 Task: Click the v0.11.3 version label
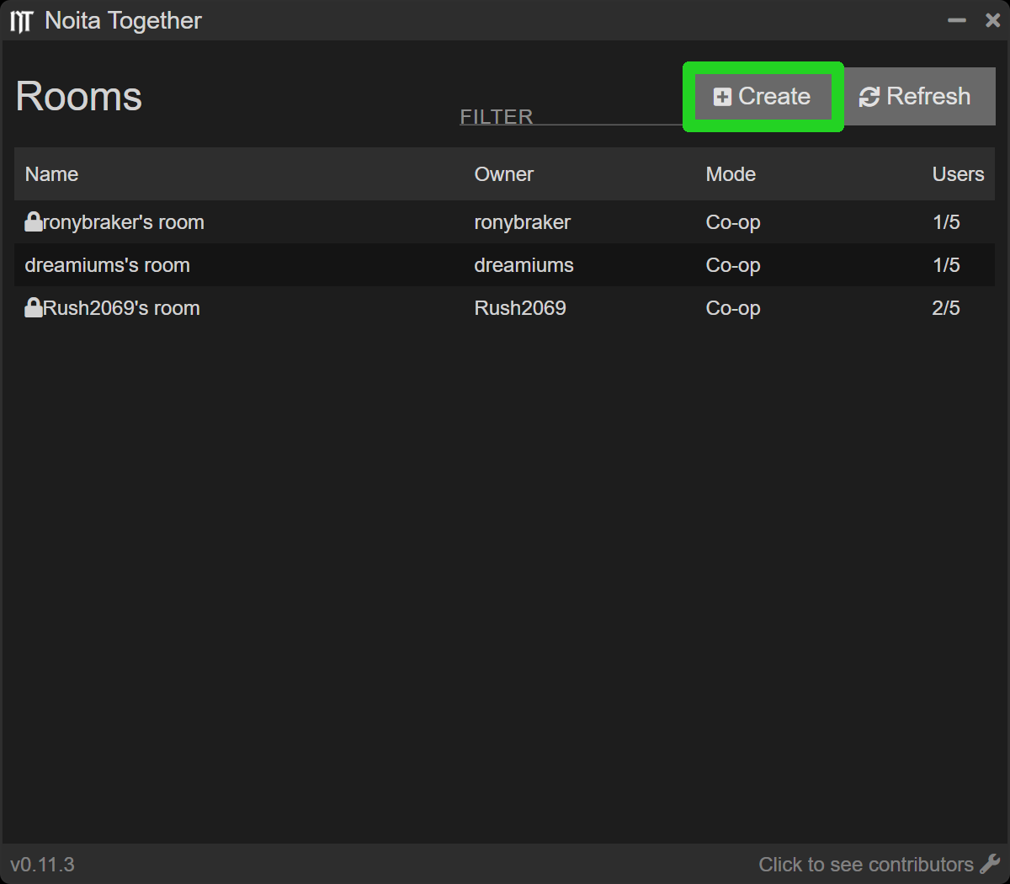pos(42,865)
